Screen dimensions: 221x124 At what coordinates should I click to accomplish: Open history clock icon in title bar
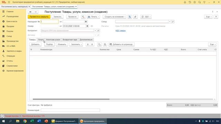[x=190, y=2]
